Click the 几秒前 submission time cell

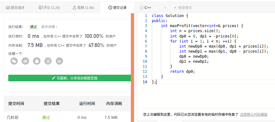coord(13,118)
